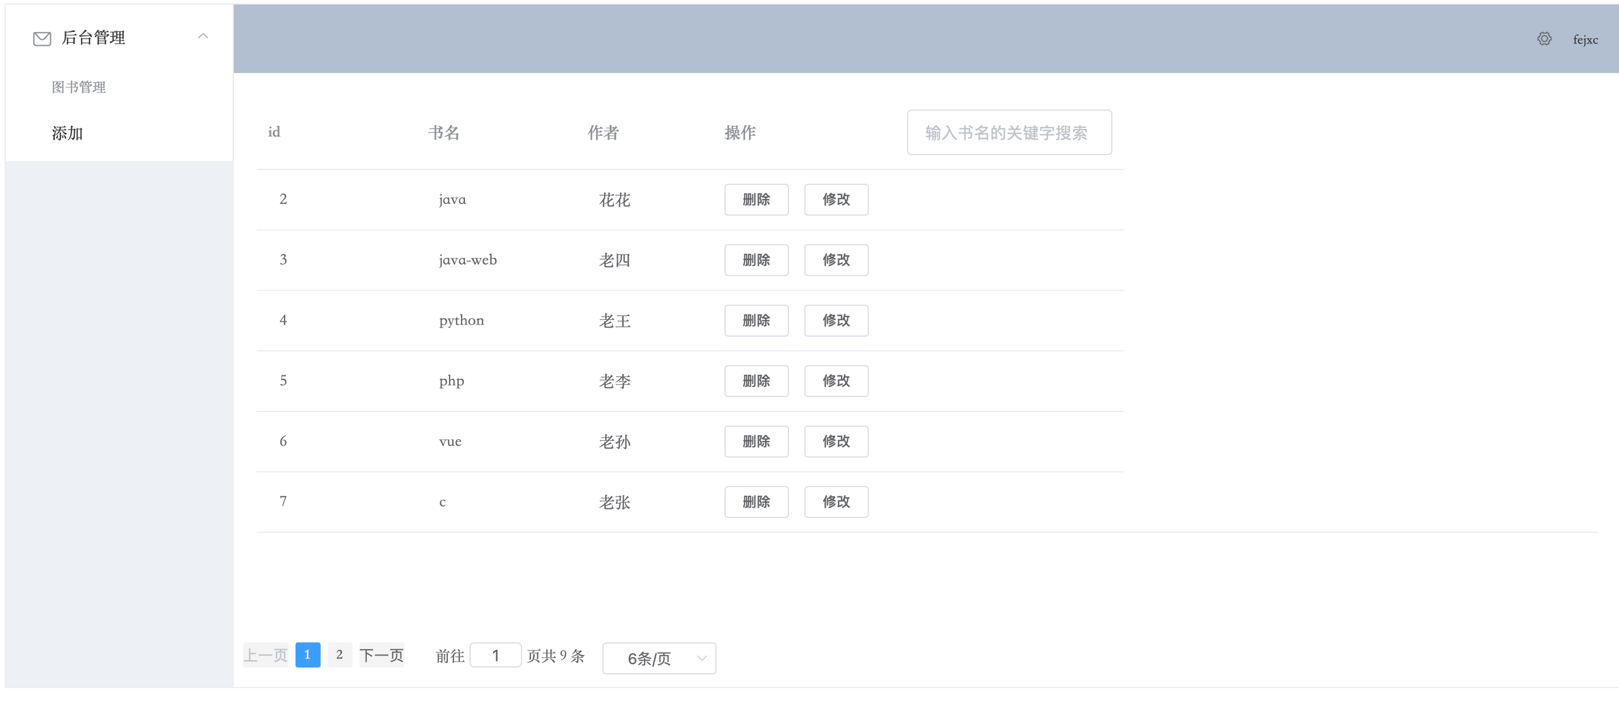The width and height of the screenshot is (1619, 712).
Task: Select current page 1 in pagination
Action: (x=307, y=655)
